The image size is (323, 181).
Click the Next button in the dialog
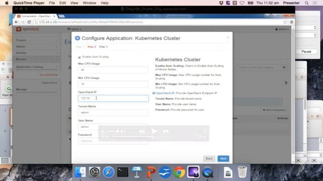[223, 158]
